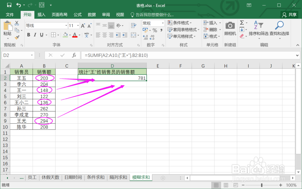Open the 照相机 camera tool
This screenshot has height=189, width=302.
click(230, 28)
